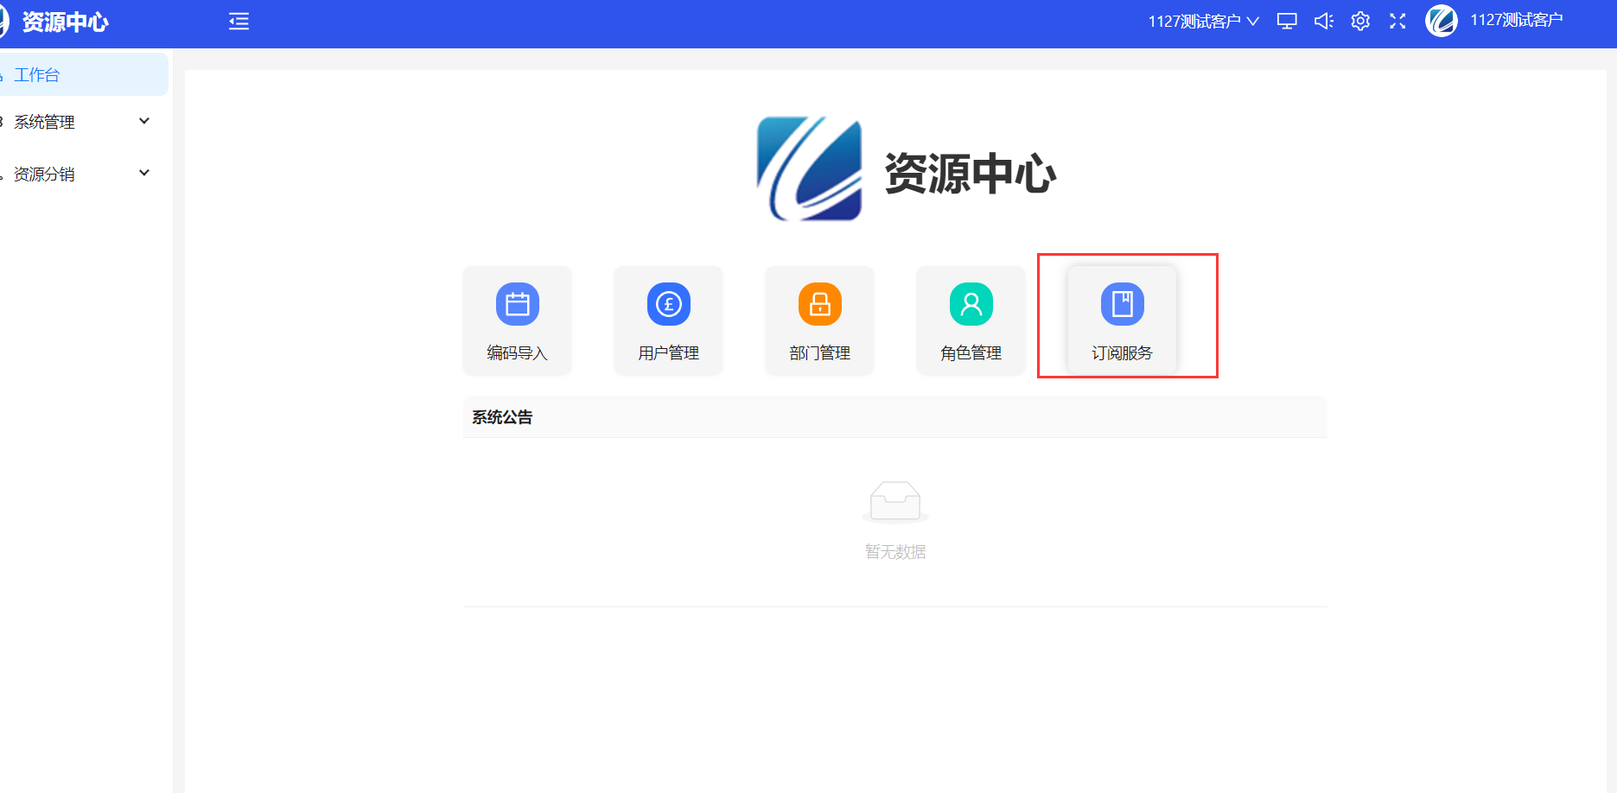Image resolution: width=1617 pixels, height=793 pixels.
Task: Collapse the sidebar menu toggle icon
Action: [x=239, y=22]
